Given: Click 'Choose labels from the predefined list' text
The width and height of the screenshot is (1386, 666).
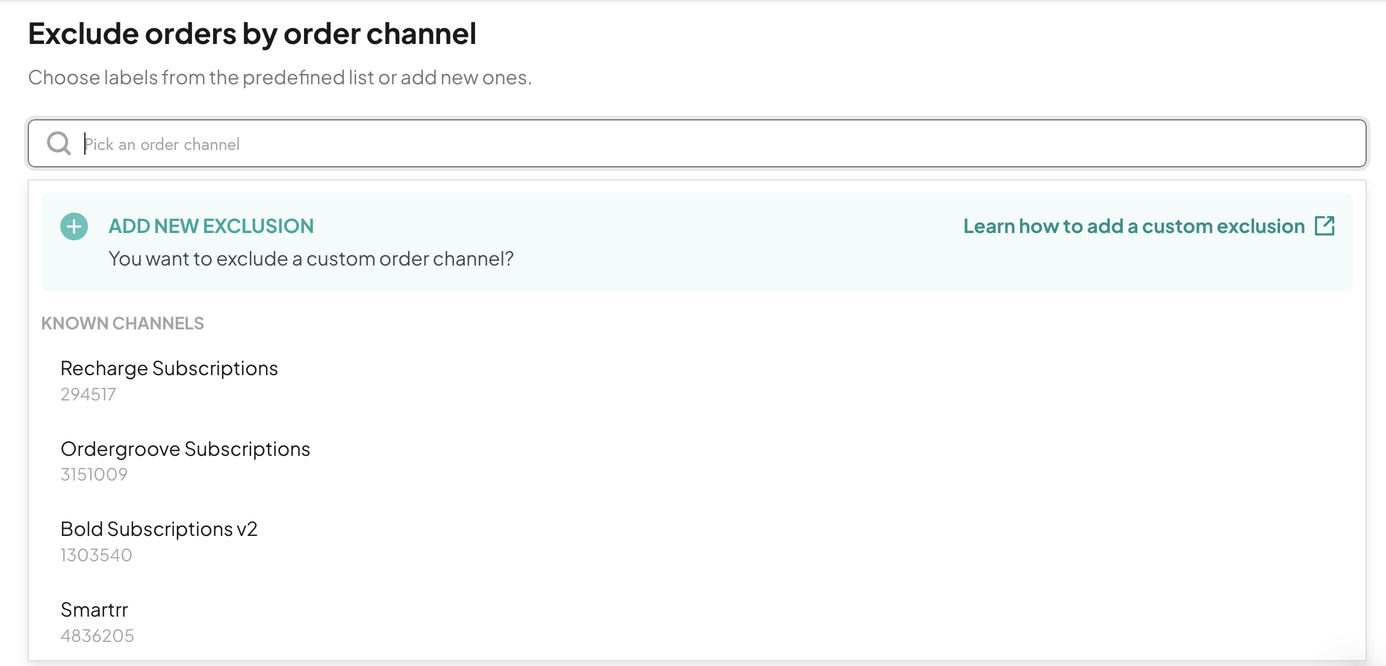Looking at the screenshot, I should 201,78.
